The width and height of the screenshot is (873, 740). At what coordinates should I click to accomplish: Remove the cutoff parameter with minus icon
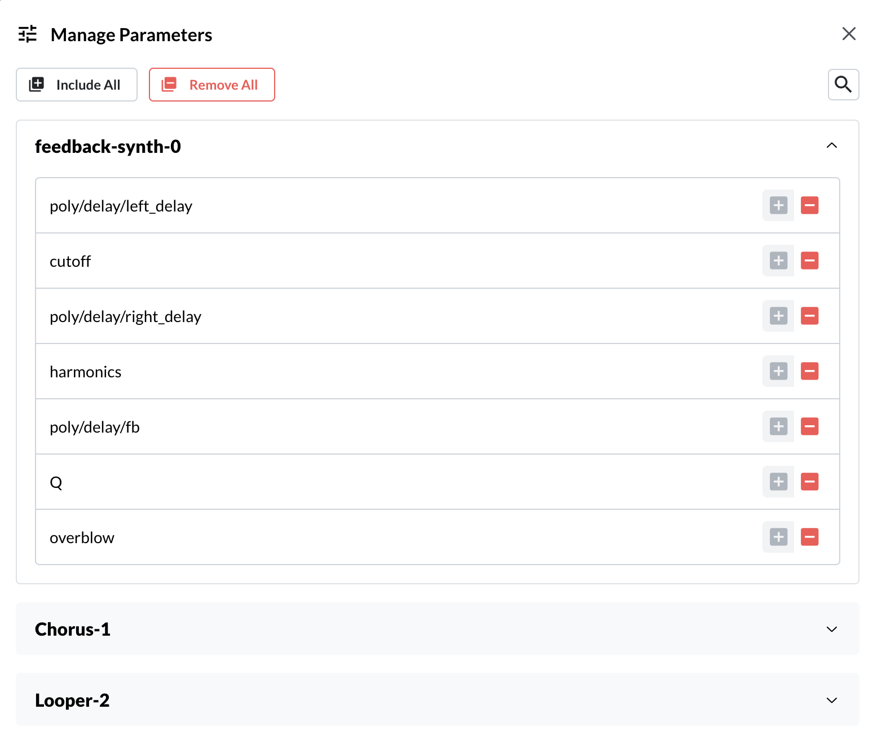[x=810, y=261]
